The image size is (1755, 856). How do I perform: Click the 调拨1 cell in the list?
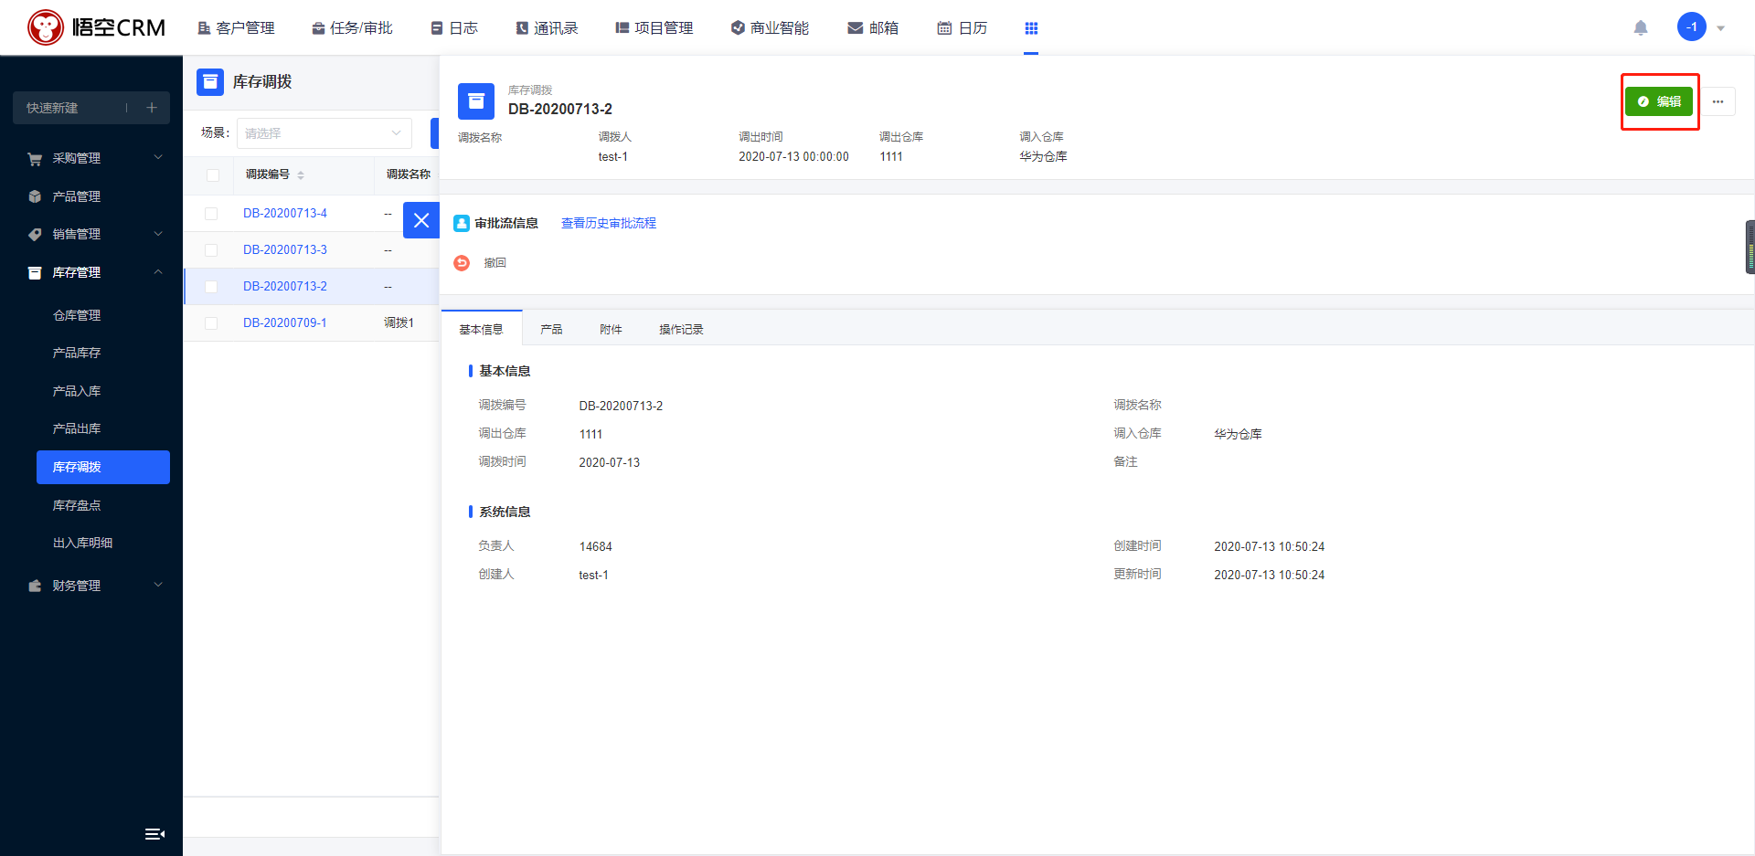(x=399, y=322)
